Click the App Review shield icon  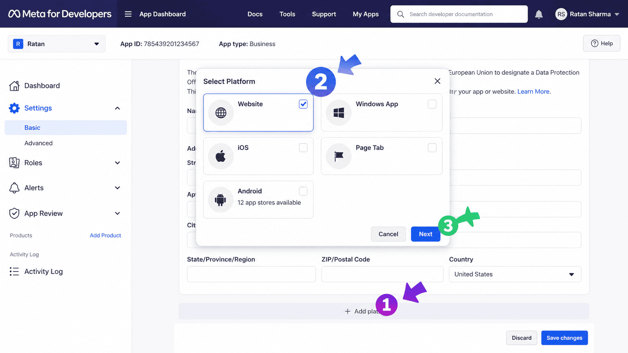[x=14, y=213]
